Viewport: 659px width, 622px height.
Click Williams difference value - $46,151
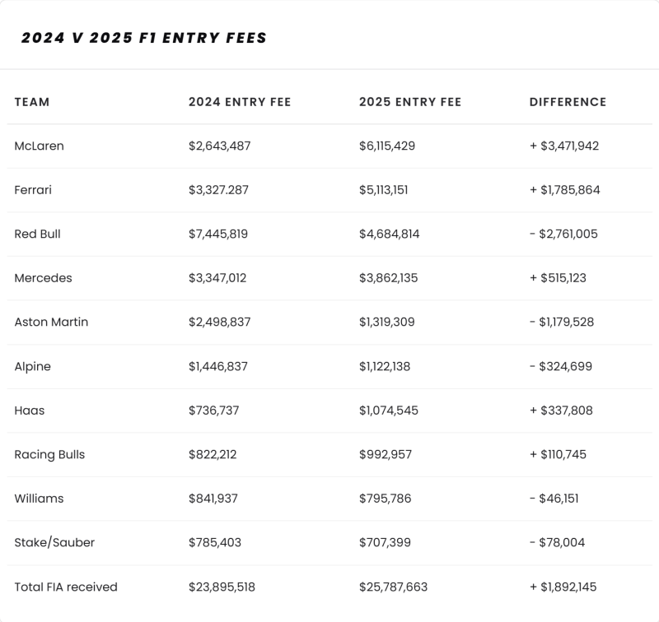pyautogui.click(x=554, y=499)
